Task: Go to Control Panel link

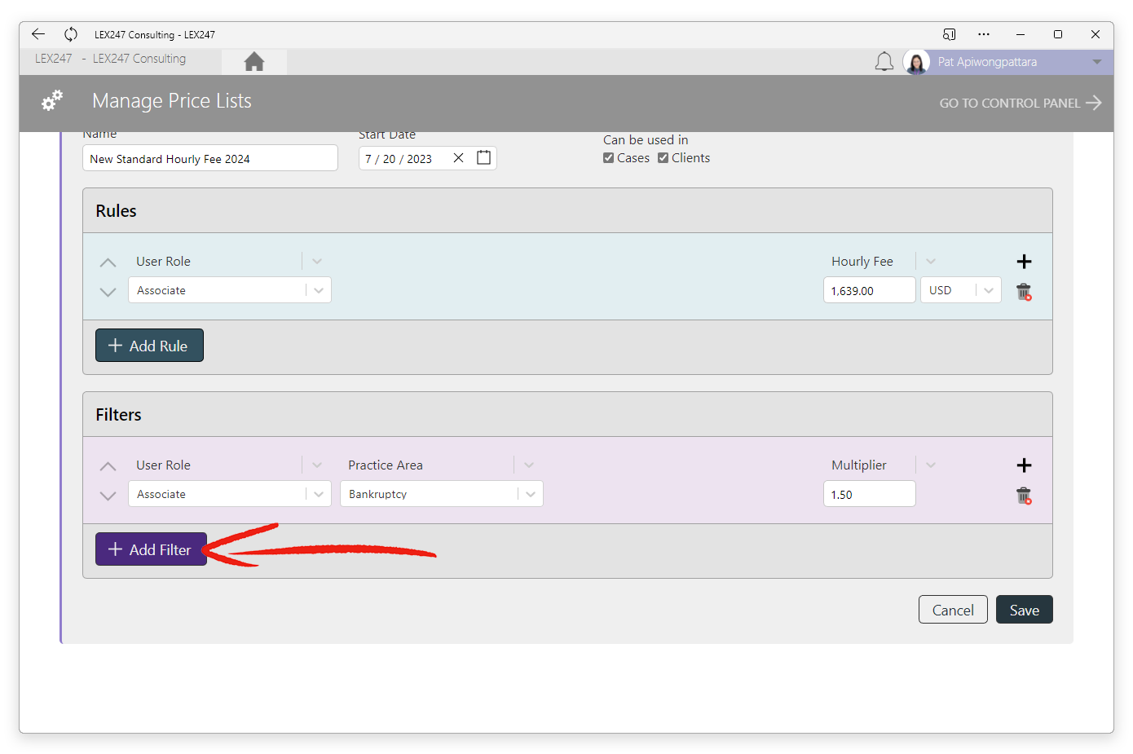Action: pos(1021,103)
